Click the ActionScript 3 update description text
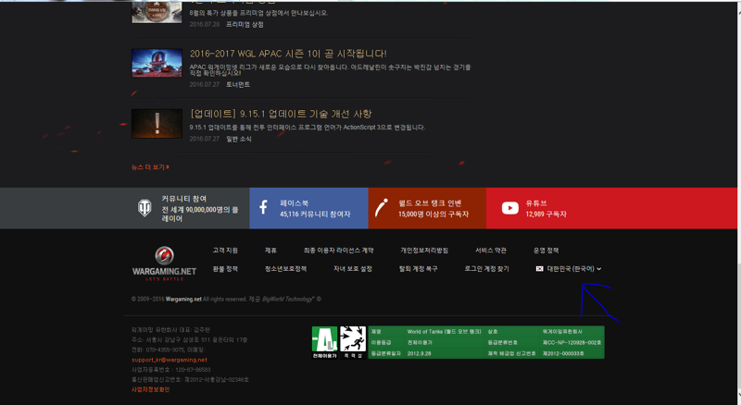 point(308,128)
